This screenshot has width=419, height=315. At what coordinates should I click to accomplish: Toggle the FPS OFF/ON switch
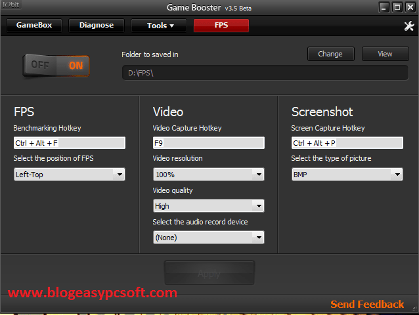(x=56, y=66)
